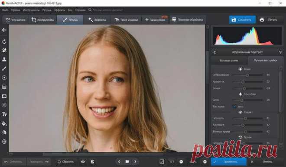
Task: Click the settings panel vertical scrollbar
Action: click(280, 91)
